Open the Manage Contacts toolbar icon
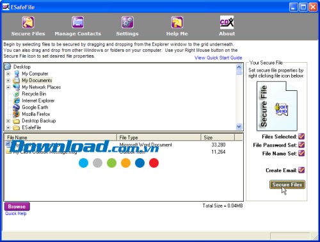320x242 pixels. tap(77, 22)
